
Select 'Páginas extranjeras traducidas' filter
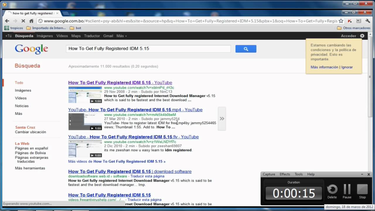point(32,159)
